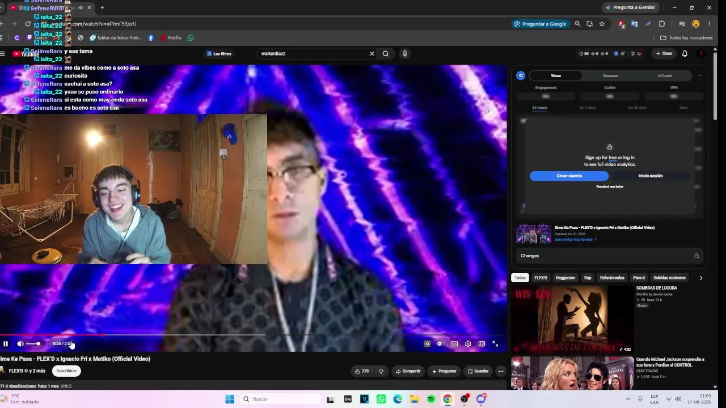Open a new browser tab
The width and height of the screenshot is (726, 408).
point(102,7)
